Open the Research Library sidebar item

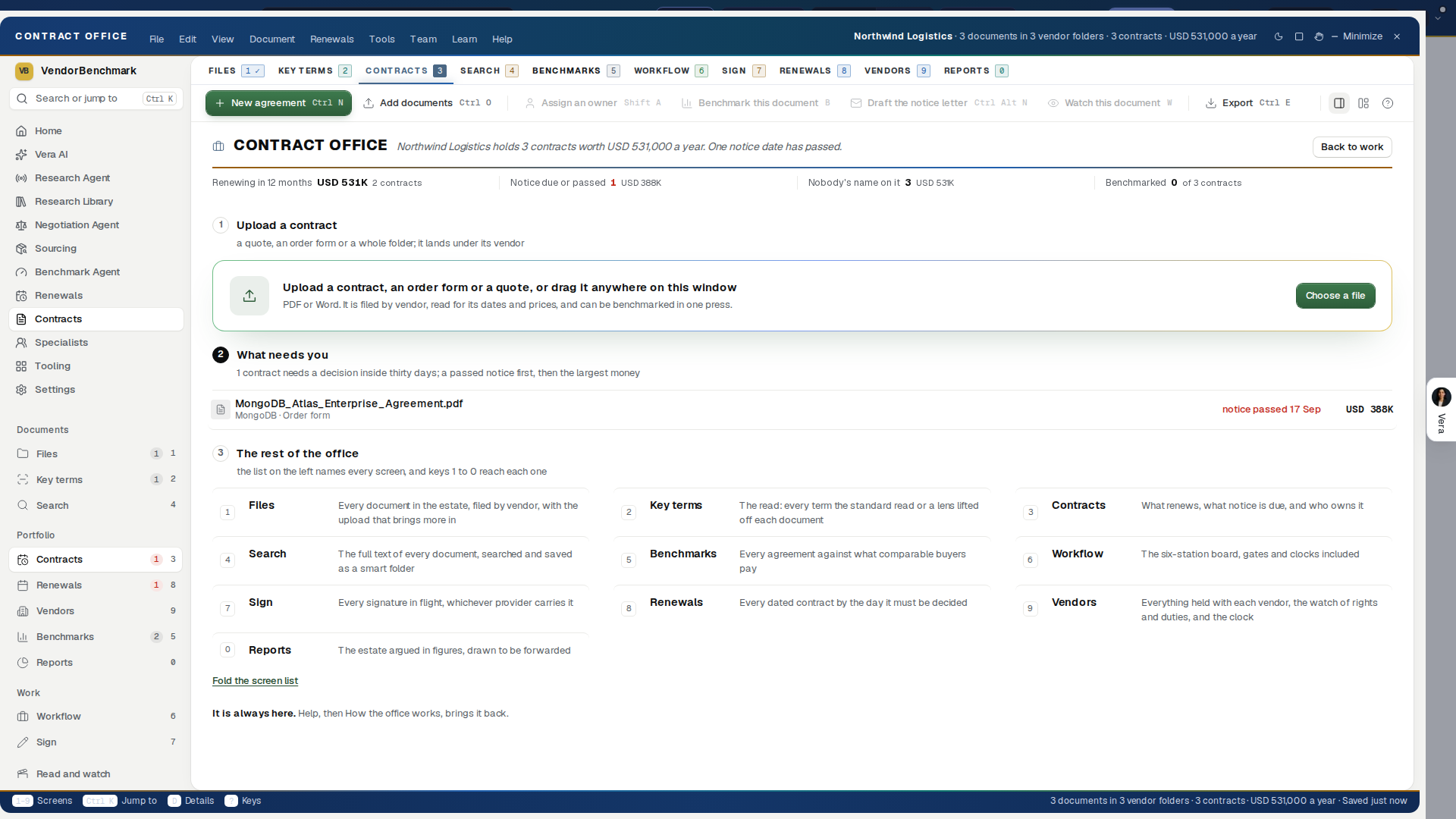click(96, 201)
